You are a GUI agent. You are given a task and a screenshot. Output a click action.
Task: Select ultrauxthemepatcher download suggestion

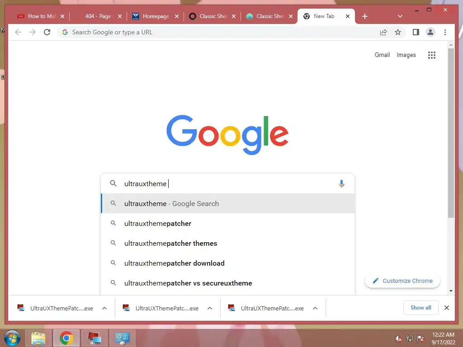[227, 263]
